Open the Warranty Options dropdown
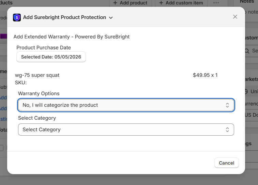 tap(126, 105)
